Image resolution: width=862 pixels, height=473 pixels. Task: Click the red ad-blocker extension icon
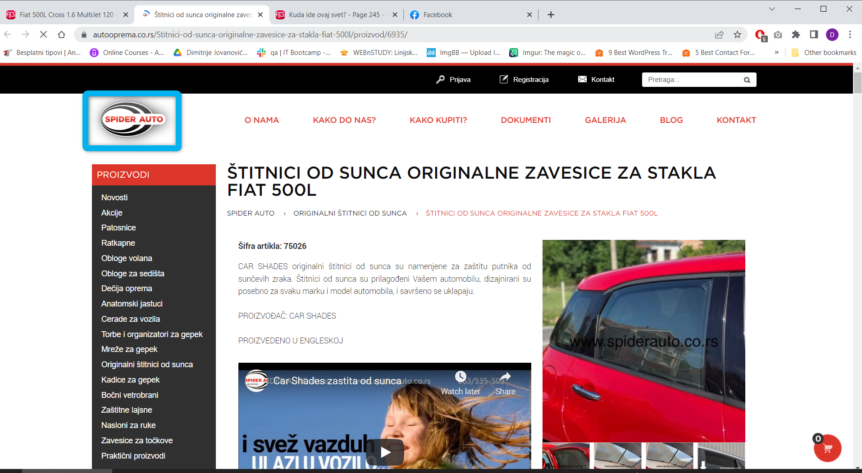pos(760,35)
